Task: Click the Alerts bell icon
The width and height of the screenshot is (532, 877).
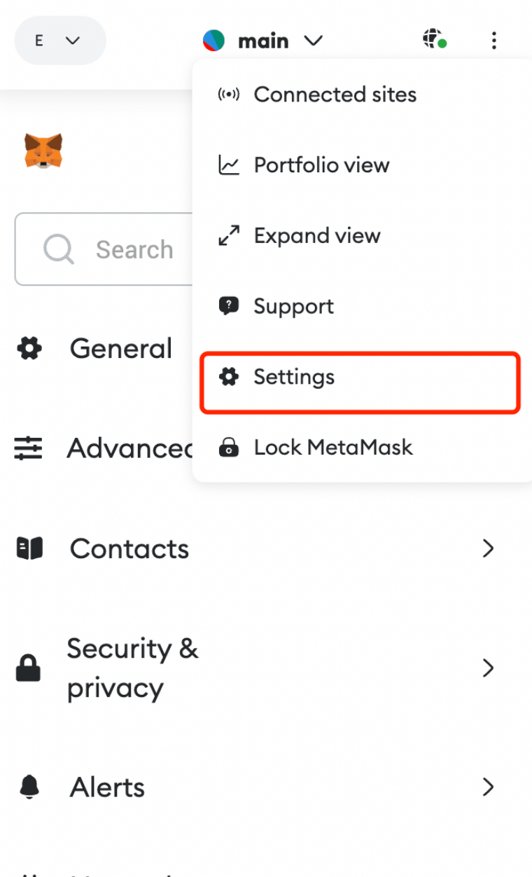Action: (x=29, y=787)
